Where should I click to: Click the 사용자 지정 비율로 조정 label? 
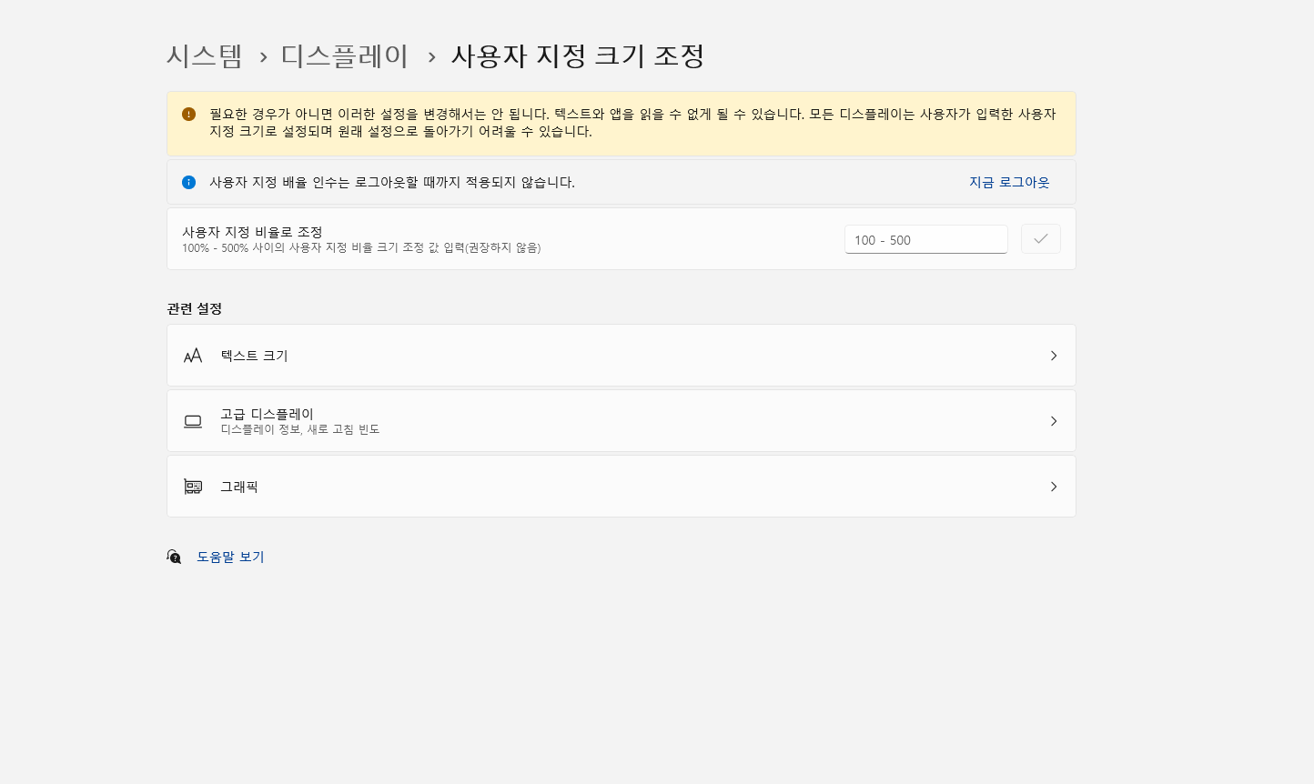[252, 232]
